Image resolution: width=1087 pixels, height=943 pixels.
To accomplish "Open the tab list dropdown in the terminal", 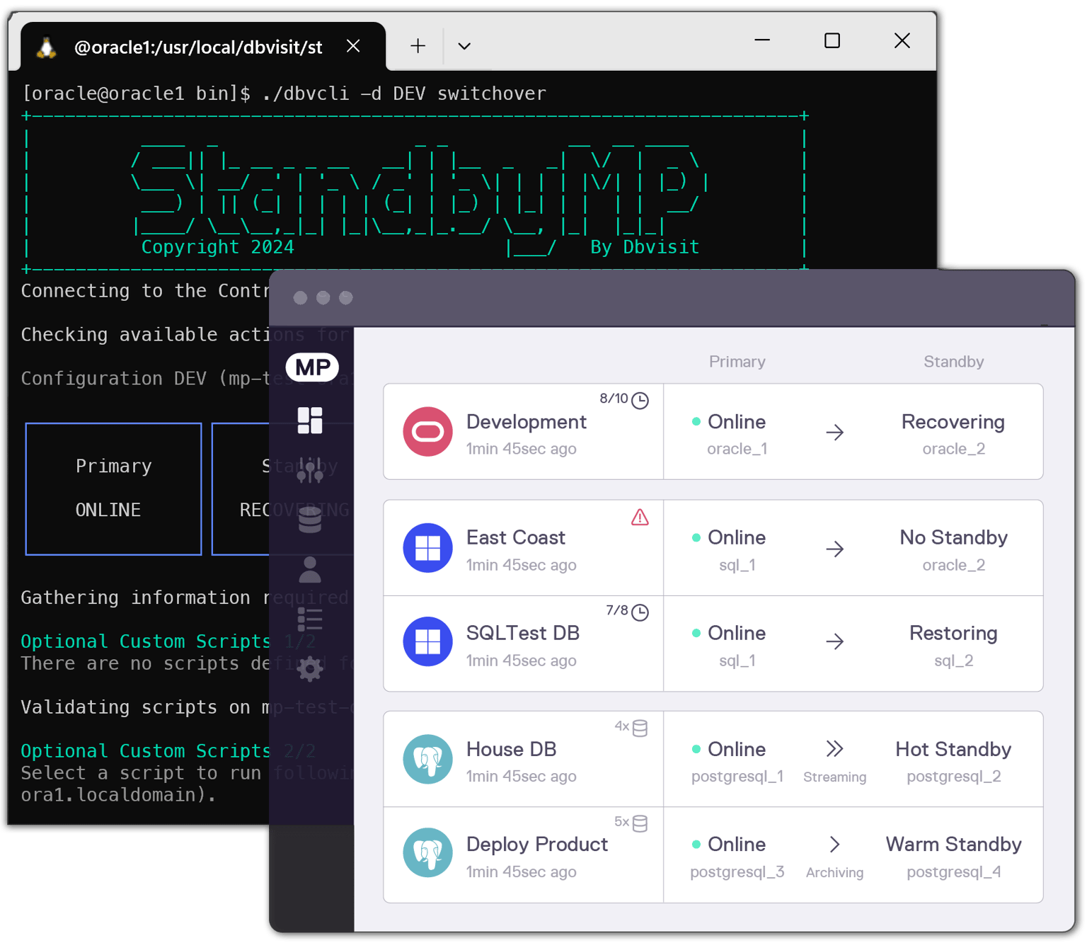I will pos(464,45).
